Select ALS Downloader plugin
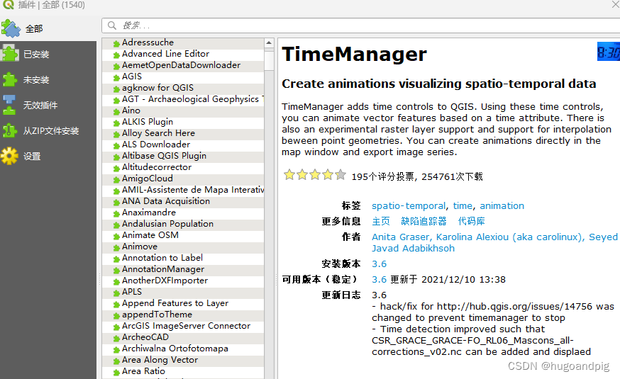The width and height of the screenshot is (620, 379). coord(183,145)
